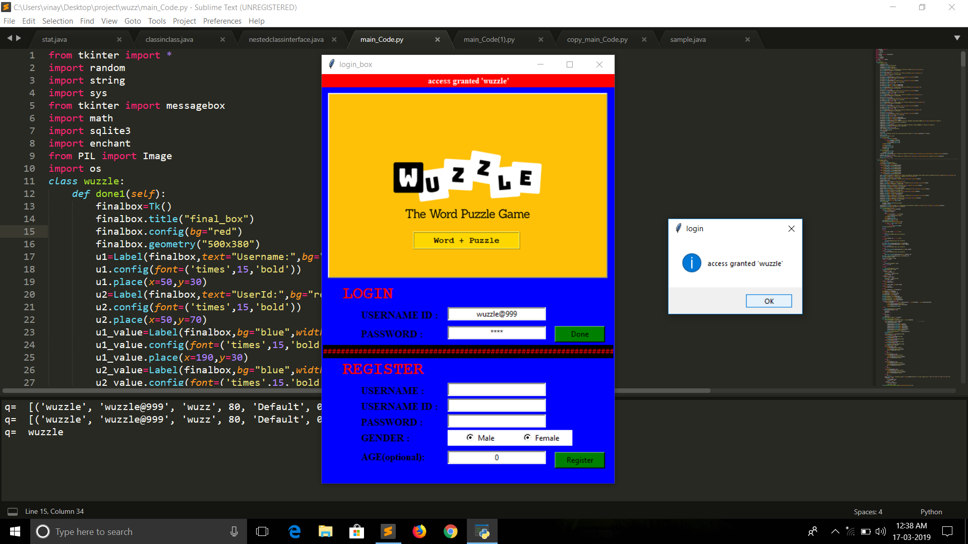The width and height of the screenshot is (968, 544).
Task: Open Microsoft Store from the taskbar
Action: pyautogui.click(x=356, y=531)
